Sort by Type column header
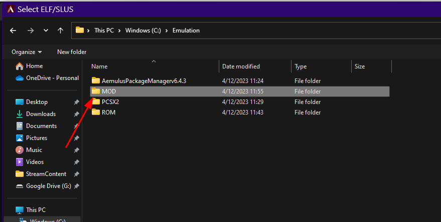 (x=301, y=66)
